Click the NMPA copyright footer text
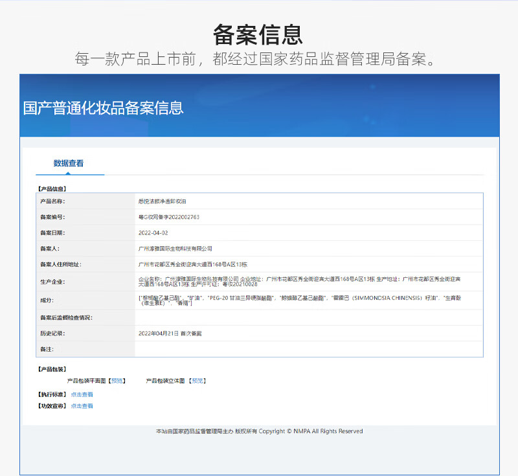Screen dimensions: 518x476 coord(260,431)
